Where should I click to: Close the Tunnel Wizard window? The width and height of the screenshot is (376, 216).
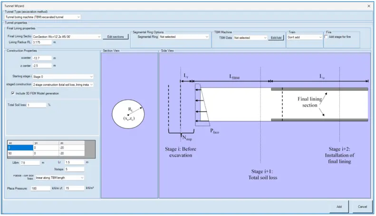click(369, 6)
